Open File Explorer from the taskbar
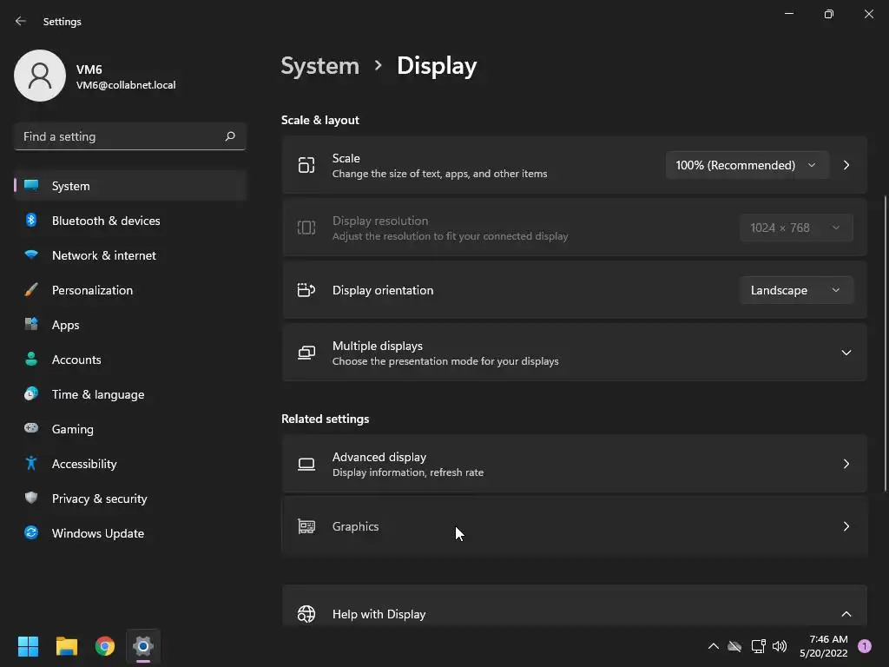 pyautogui.click(x=66, y=646)
